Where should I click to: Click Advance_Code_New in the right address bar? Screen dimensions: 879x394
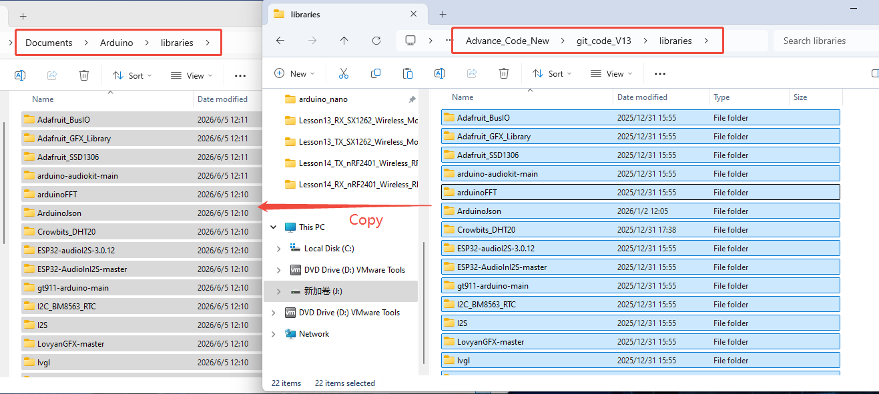tap(507, 41)
